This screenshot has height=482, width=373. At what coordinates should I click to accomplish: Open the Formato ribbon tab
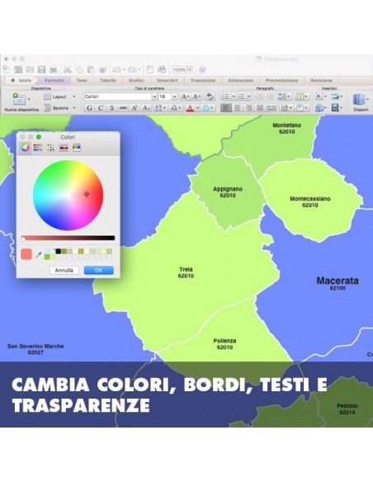pos(54,81)
